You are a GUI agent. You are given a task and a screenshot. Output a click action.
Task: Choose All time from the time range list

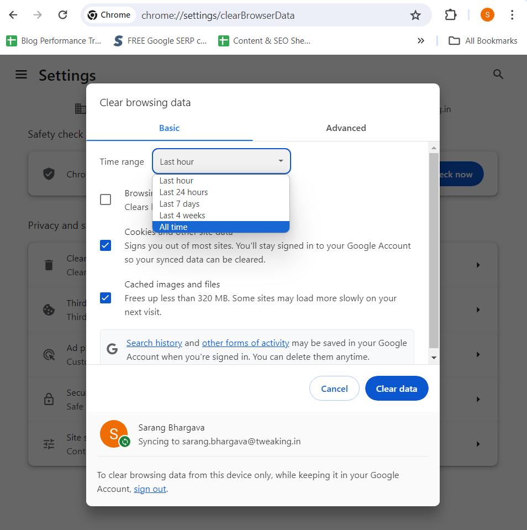coord(220,227)
